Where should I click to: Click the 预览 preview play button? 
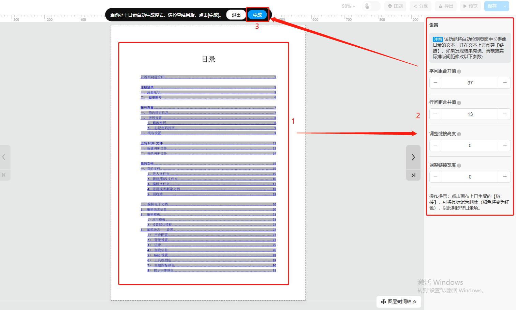[x=470, y=6]
